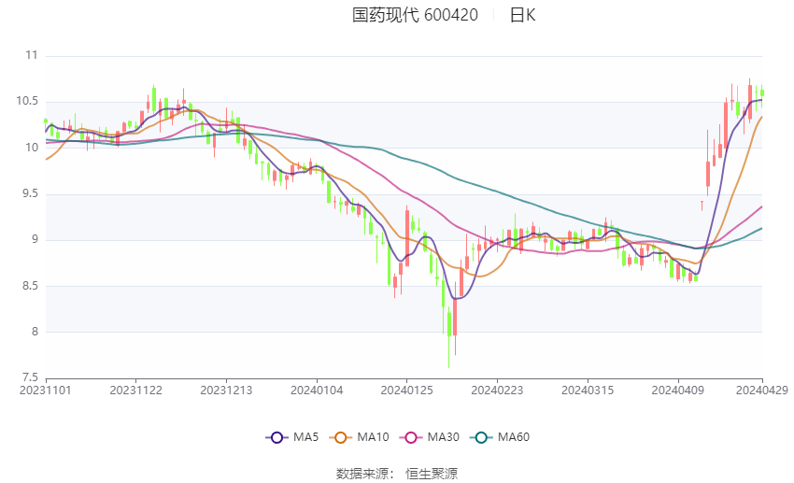Toggle the MA10 legend marker

click(x=341, y=437)
